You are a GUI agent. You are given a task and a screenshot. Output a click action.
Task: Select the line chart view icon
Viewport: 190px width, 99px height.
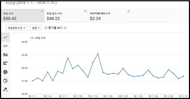click(x=5, y=37)
